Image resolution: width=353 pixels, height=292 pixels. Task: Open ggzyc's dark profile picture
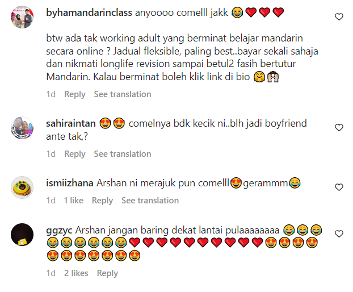pyautogui.click(x=22, y=234)
